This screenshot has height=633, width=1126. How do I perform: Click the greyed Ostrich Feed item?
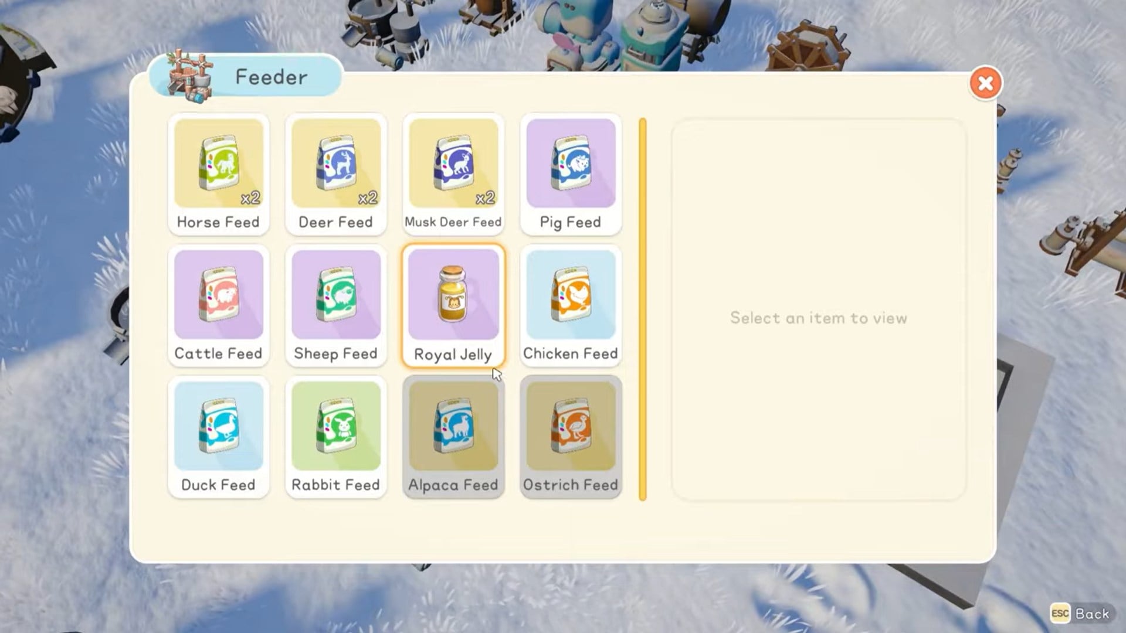click(x=570, y=427)
